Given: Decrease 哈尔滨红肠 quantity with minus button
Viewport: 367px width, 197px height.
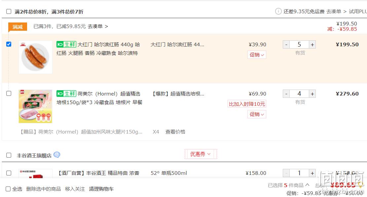Looking at the screenshot, I should [x=286, y=45].
